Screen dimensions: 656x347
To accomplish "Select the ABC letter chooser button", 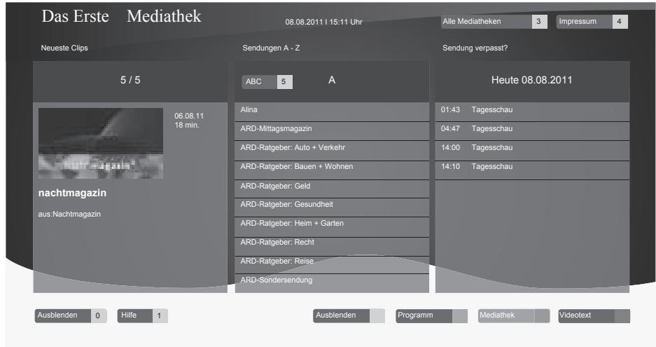I will pyautogui.click(x=267, y=82).
